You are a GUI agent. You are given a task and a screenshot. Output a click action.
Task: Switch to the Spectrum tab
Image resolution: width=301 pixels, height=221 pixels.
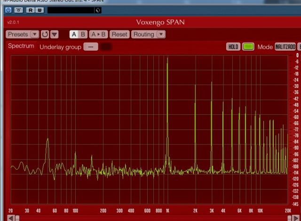(21, 46)
